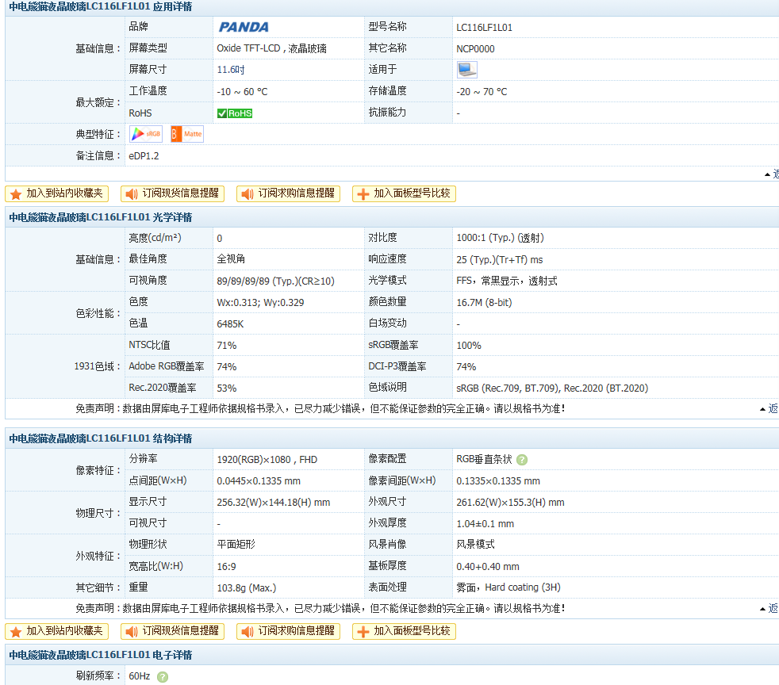Select sRGB coverage value 100%

[x=469, y=346]
